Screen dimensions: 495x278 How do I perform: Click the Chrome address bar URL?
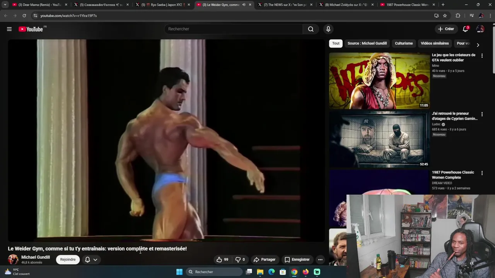click(68, 15)
